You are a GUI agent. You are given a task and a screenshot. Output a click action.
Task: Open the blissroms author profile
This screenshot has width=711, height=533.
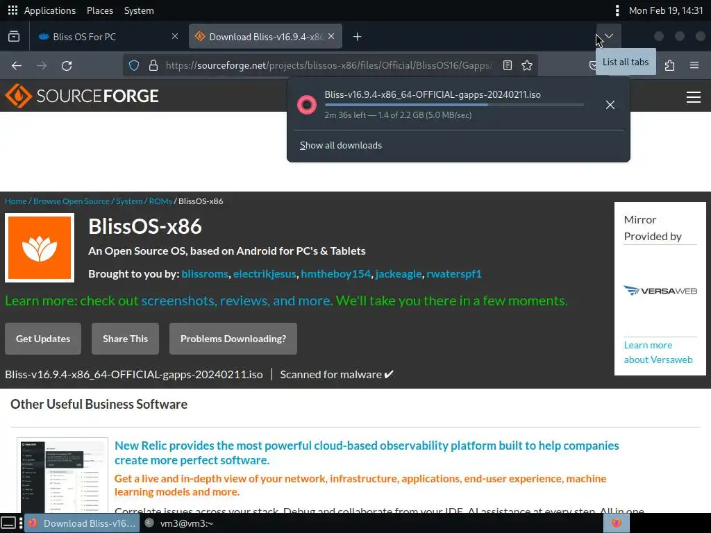pyautogui.click(x=205, y=273)
